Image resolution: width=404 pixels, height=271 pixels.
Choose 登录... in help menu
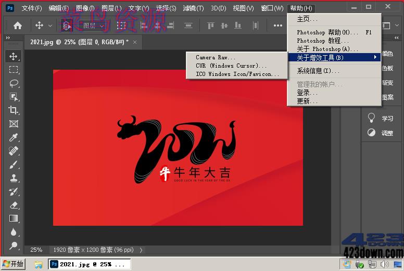[334, 93]
